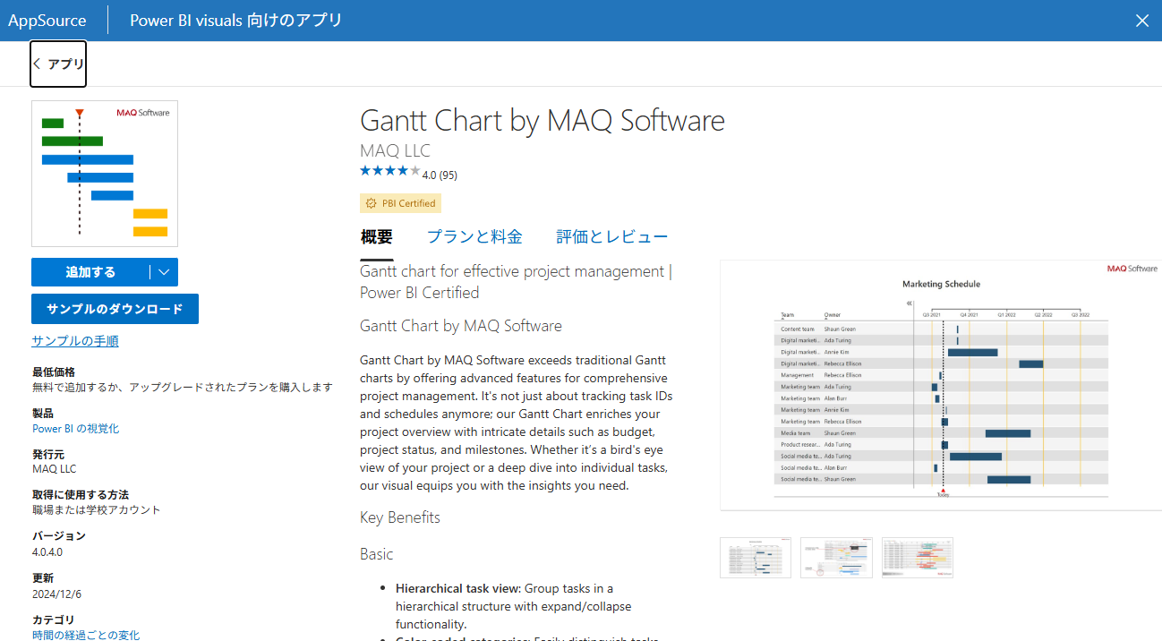1162x641 pixels.
Task: Switch to the 評価とレビュー tab
Action: click(x=612, y=237)
